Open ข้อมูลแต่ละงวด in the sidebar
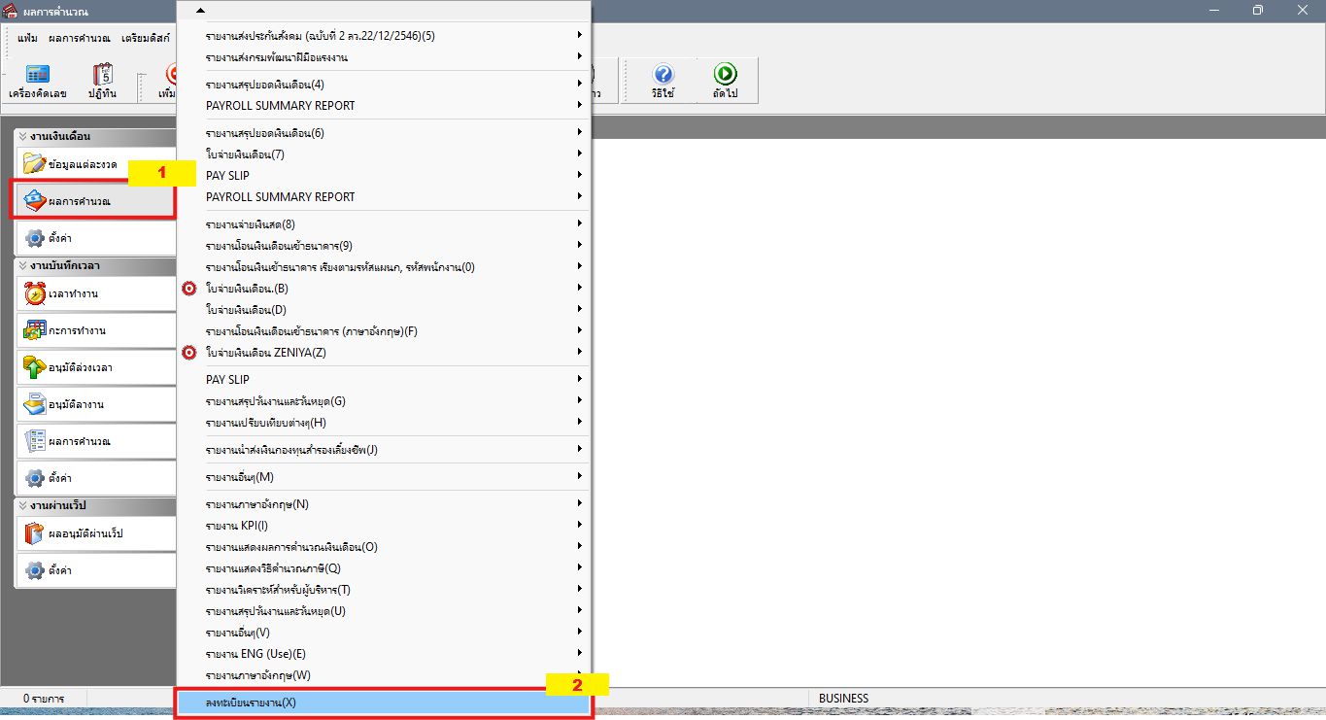The width and height of the screenshot is (1326, 720). 95,163
